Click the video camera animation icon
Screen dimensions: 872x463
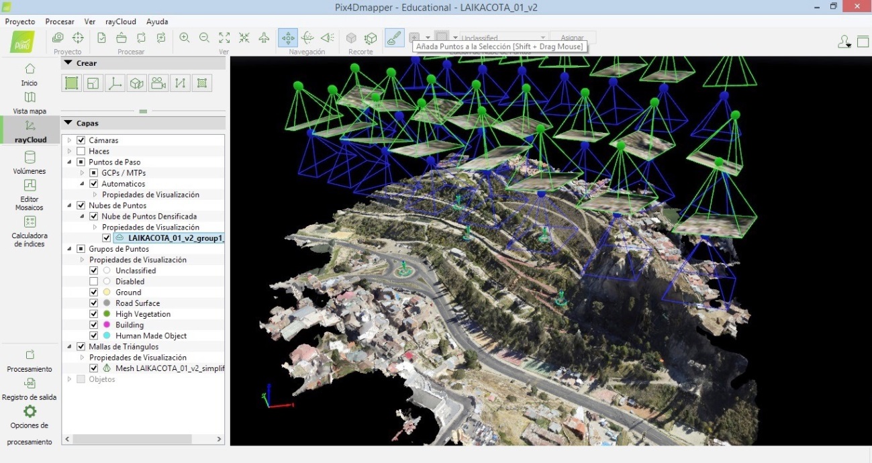pos(158,83)
